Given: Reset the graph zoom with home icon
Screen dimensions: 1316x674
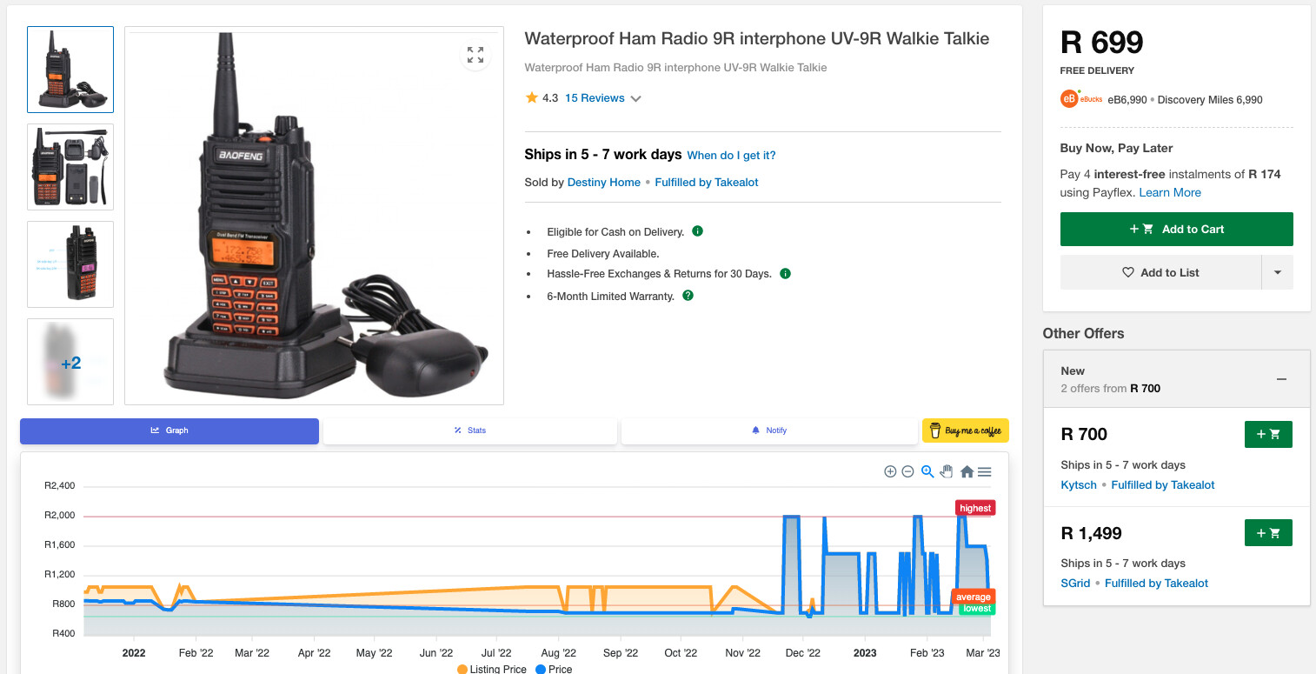Looking at the screenshot, I should pyautogui.click(x=967, y=471).
